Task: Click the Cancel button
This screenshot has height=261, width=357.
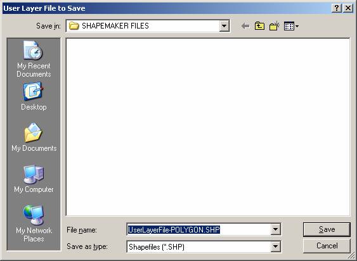Action: [x=327, y=246]
